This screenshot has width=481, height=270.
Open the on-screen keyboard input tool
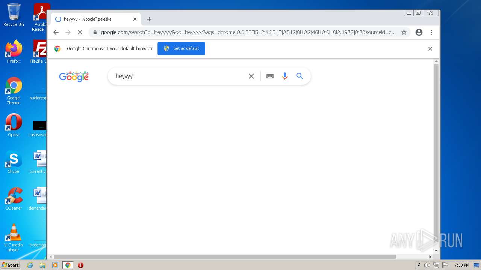click(x=270, y=76)
